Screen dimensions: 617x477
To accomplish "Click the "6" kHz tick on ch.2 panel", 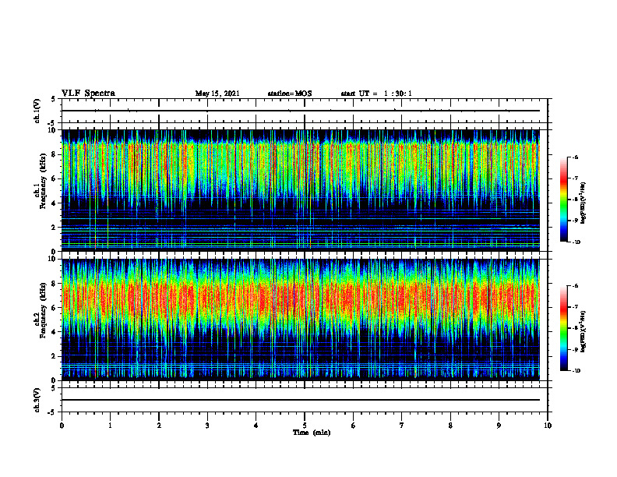I will (x=55, y=308).
